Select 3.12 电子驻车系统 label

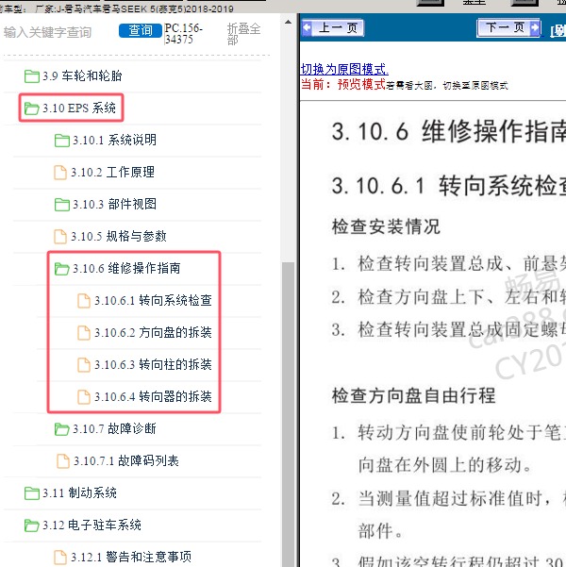coord(92,525)
